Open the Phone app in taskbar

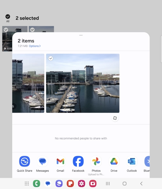[x=37, y=183]
